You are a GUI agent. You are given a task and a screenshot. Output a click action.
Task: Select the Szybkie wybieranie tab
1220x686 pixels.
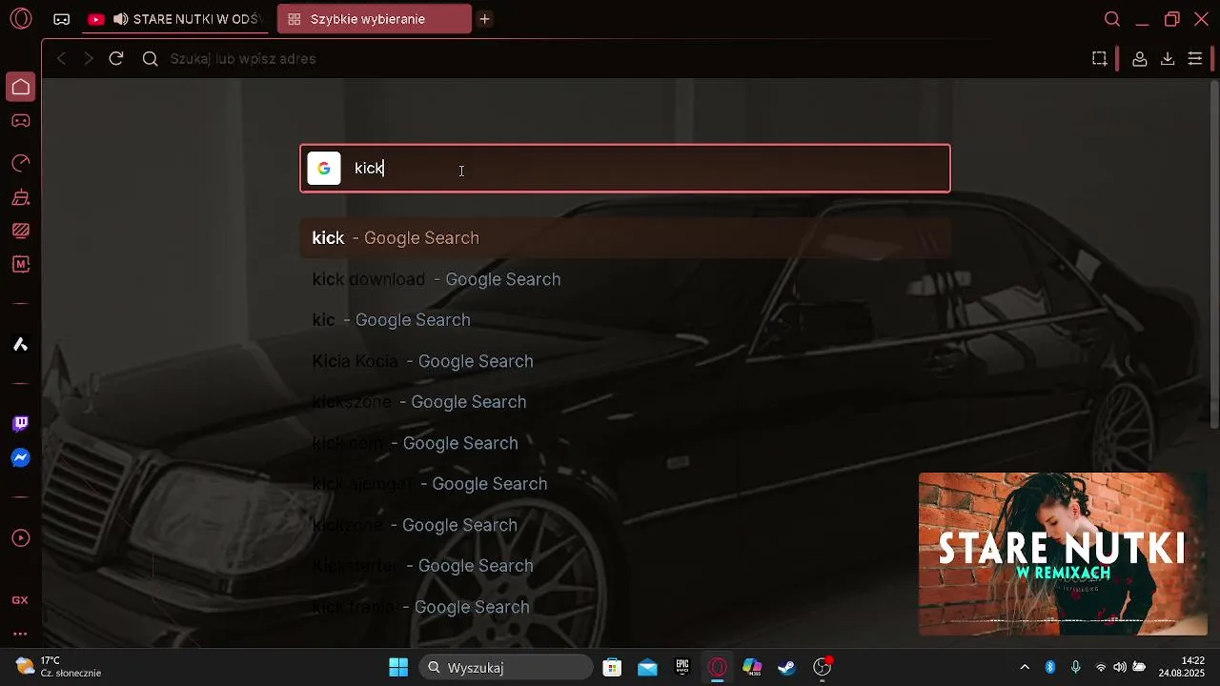pyautogui.click(x=374, y=19)
